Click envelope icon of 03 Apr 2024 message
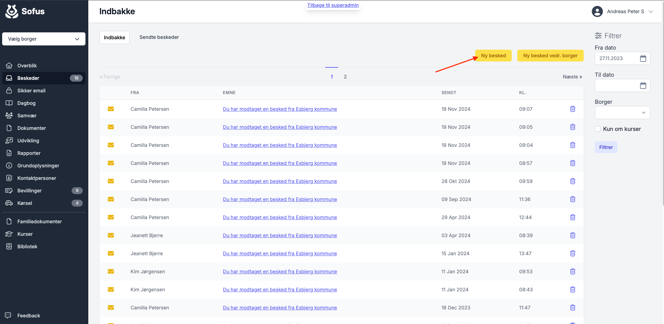 [x=111, y=235]
